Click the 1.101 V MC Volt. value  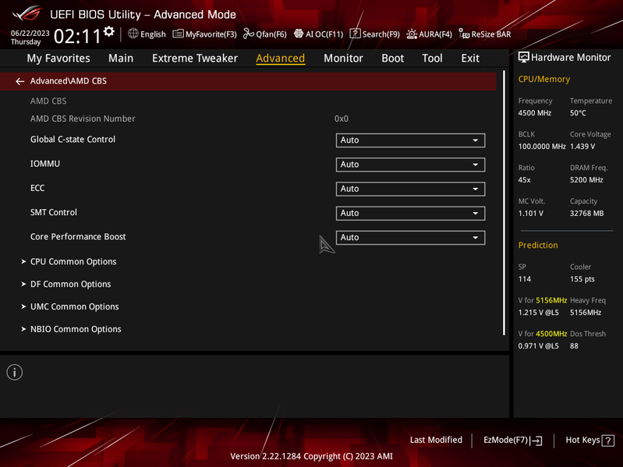[x=530, y=214]
